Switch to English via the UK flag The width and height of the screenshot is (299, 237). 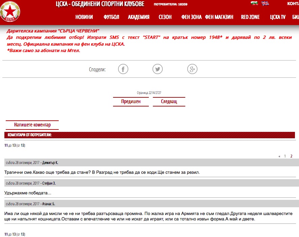[x=265, y=4]
